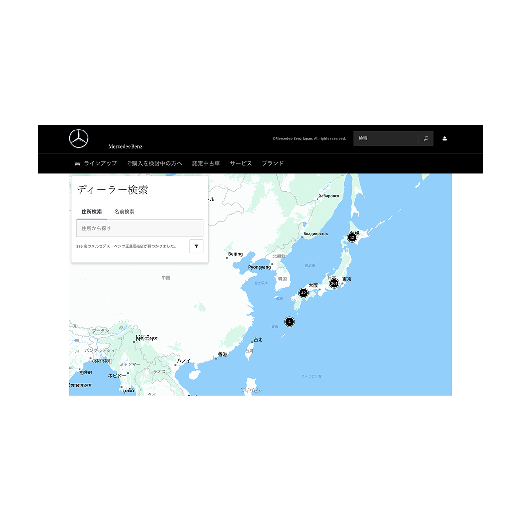The height and width of the screenshot is (521, 521).
Task: Select the 49 dealer cluster marker
Action: (x=303, y=293)
